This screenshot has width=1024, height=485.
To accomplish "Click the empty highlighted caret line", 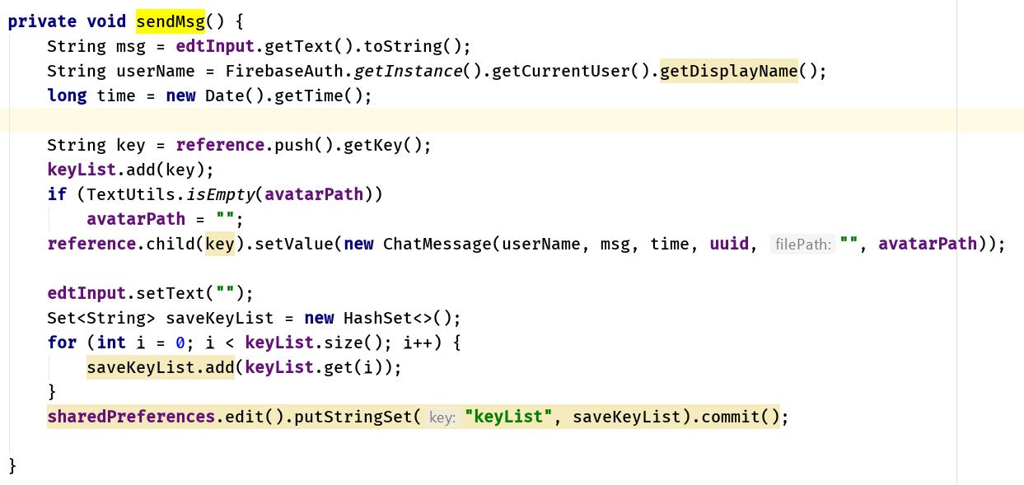I will pyautogui.click(x=512, y=120).
